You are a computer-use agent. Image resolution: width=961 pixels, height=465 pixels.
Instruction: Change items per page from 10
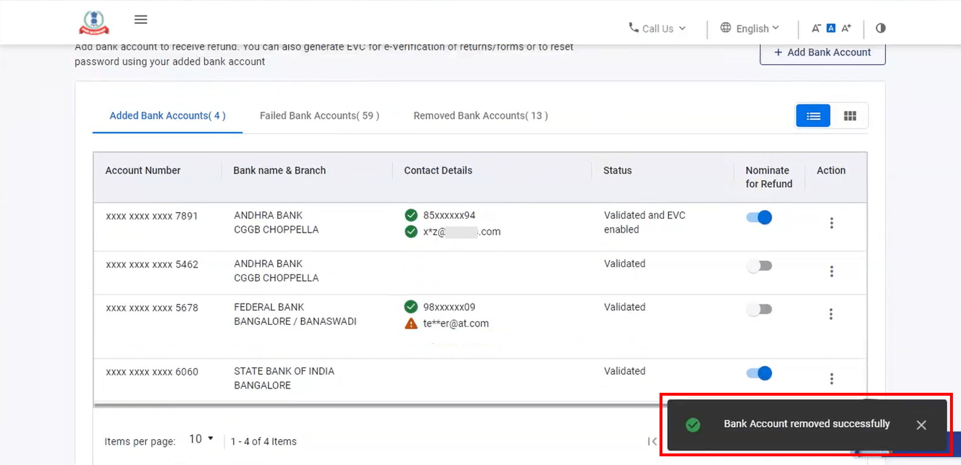[201, 440]
